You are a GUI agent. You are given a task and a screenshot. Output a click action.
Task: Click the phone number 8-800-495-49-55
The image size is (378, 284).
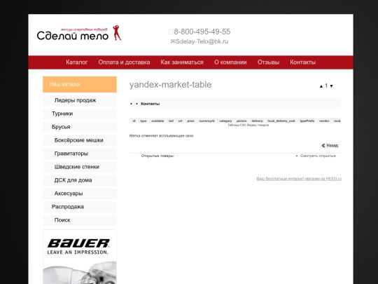click(202, 32)
